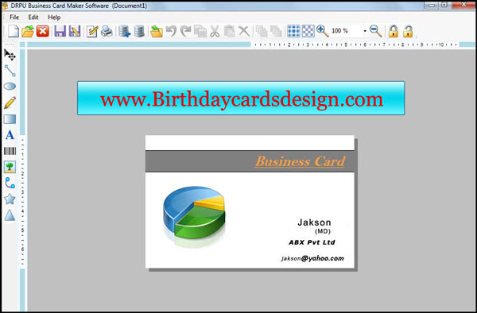Open the File menu
The image size is (477, 313).
14,17
